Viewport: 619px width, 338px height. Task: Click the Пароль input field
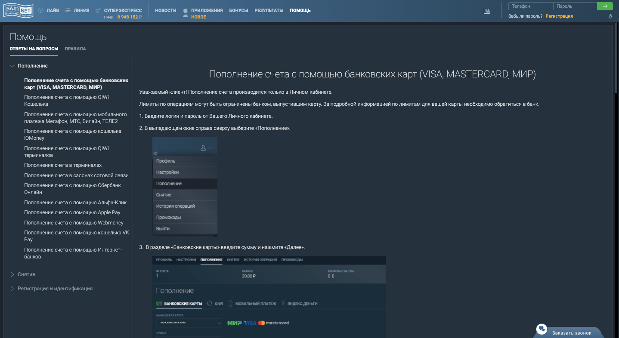tap(575, 6)
